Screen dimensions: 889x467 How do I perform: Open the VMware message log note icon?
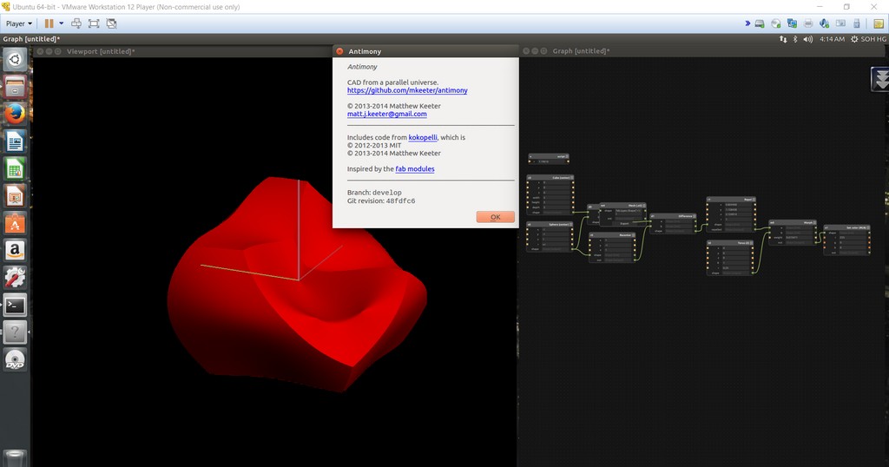(x=879, y=23)
